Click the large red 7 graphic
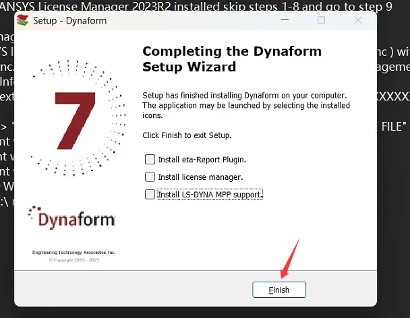Viewport: 410px width, 318px height. tap(75, 121)
